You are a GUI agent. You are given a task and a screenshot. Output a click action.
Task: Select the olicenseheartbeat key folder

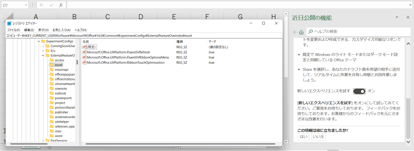pyautogui.click(x=62, y=84)
